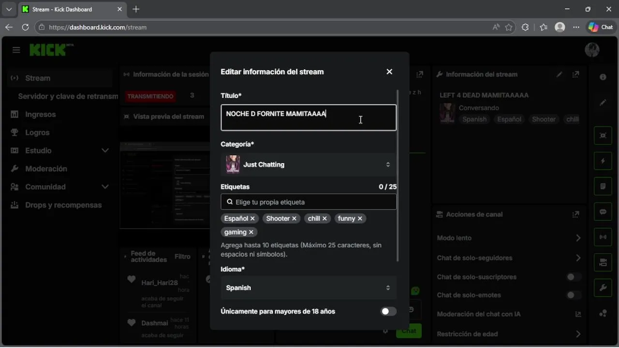Click the Elige tu propia etiqueta search field
The width and height of the screenshot is (619, 348).
pos(309,202)
